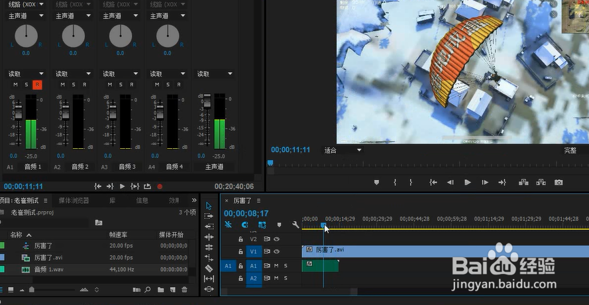
Task: Mute timeline track A1
Action: 276,265
